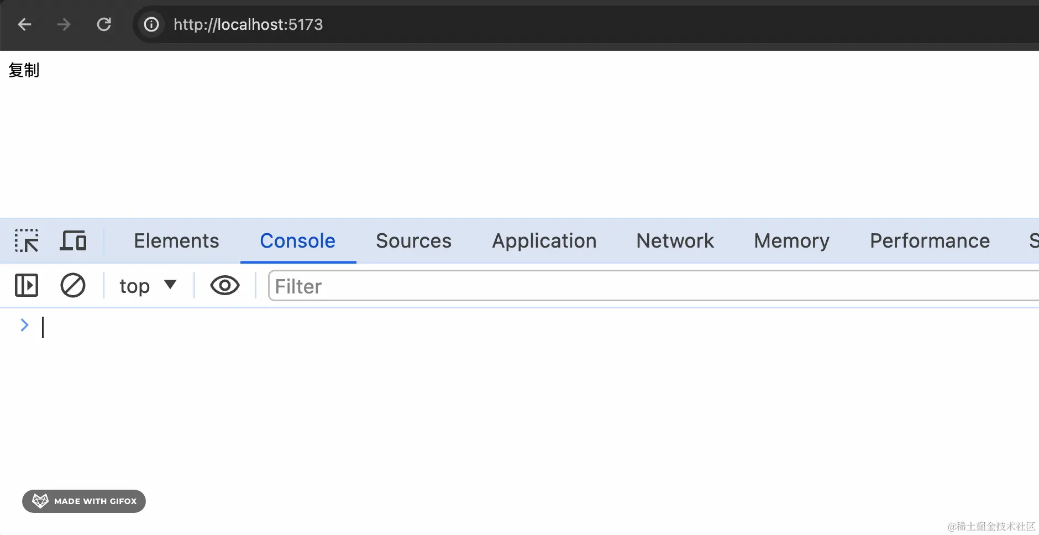Reload the localhost page

tap(104, 24)
